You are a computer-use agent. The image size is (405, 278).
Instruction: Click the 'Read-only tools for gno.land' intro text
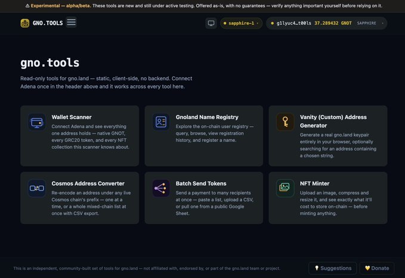coord(106,83)
